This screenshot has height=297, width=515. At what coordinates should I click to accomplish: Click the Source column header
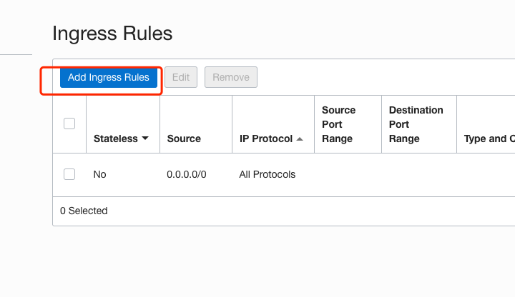tap(184, 139)
